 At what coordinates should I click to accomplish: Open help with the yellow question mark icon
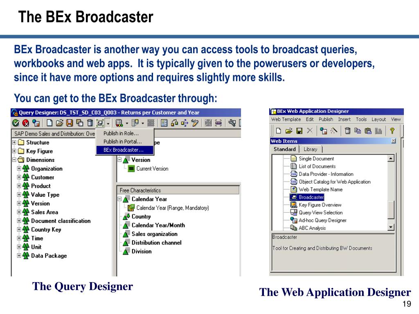tap(392, 130)
